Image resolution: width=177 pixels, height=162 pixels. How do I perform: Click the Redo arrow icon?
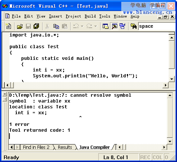[x=89, y=26]
